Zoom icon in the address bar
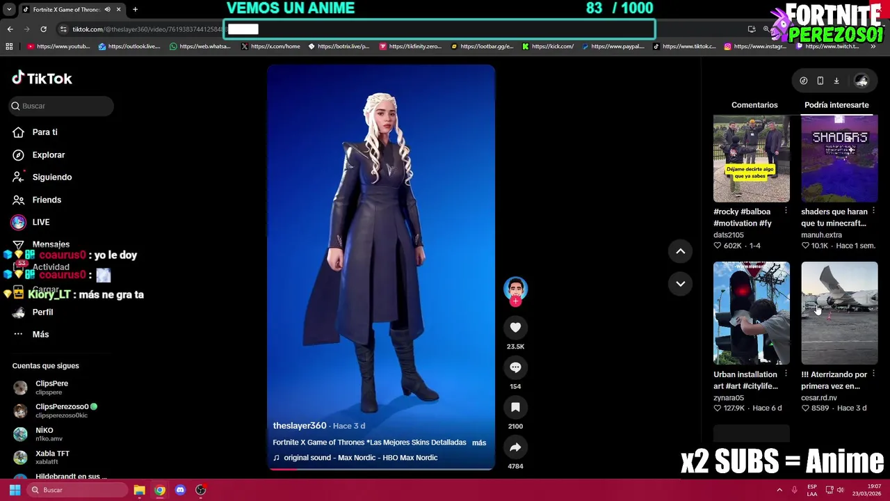Image resolution: width=890 pixels, height=501 pixels. coord(766,29)
